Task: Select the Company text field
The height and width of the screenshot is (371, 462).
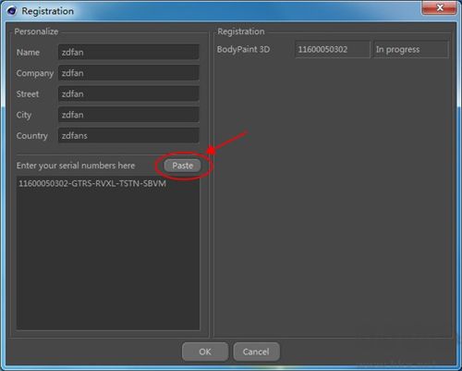Action: pyautogui.click(x=128, y=73)
